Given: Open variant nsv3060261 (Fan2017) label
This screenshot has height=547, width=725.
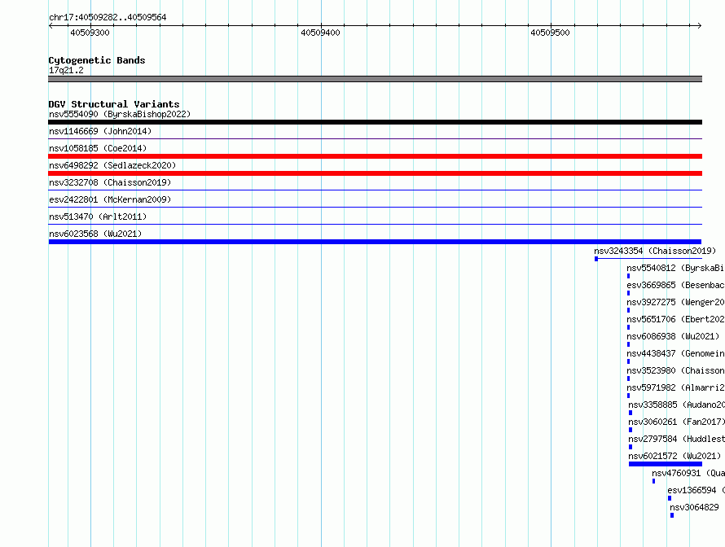Looking at the screenshot, I should (x=676, y=422).
